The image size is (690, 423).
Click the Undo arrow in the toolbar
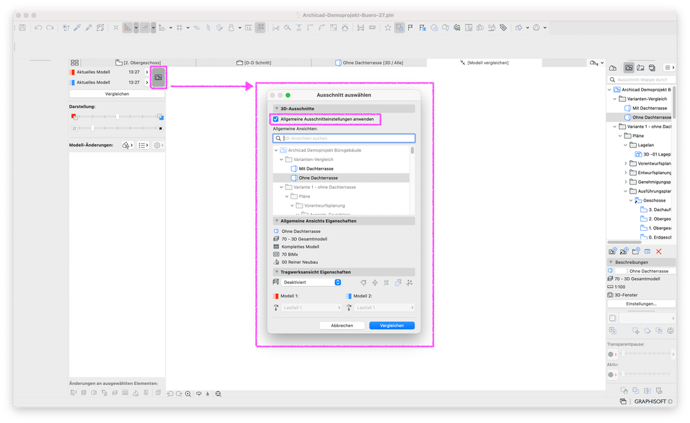point(38,28)
